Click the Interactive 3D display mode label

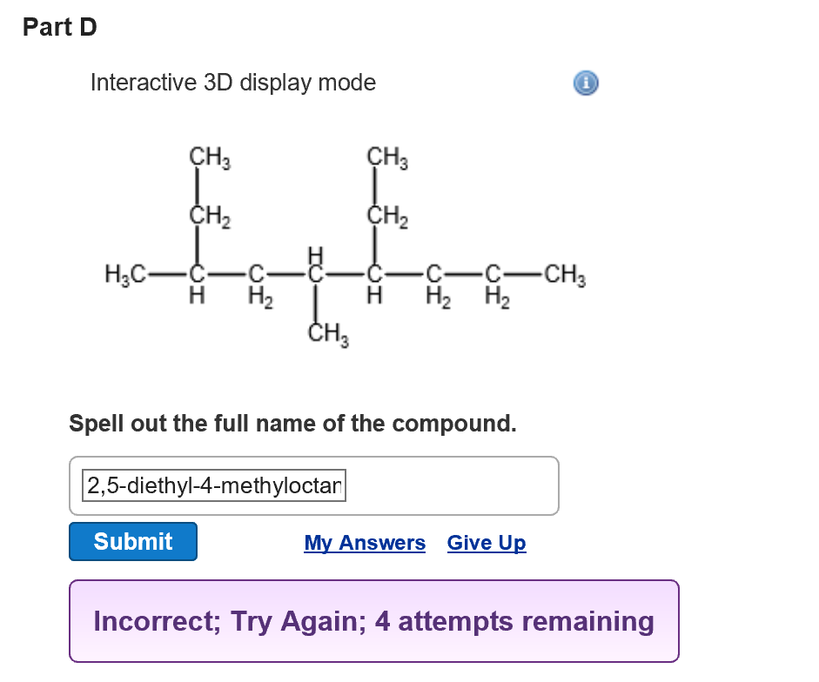(233, 83)
